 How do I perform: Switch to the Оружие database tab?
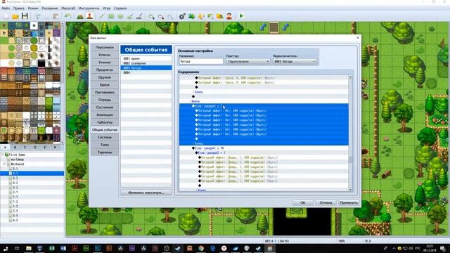pos(105,77)
